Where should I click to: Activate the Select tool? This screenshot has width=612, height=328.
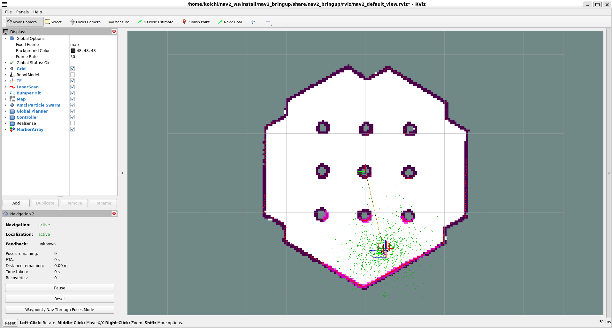pos(53,22)
